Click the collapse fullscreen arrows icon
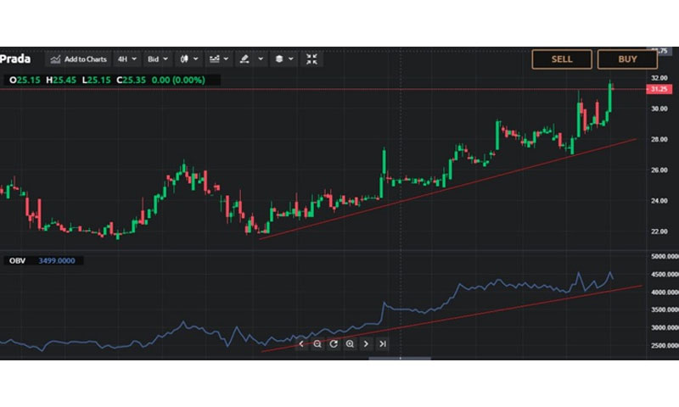 tap(311, 59)
